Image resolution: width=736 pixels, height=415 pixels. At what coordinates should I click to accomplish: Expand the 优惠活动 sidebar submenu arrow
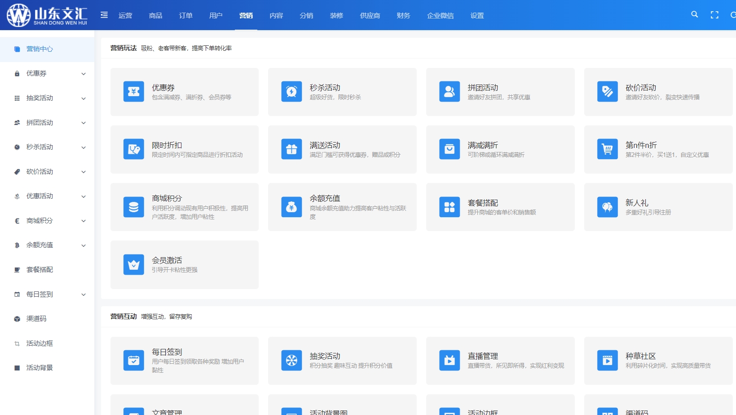coord(84,196)
